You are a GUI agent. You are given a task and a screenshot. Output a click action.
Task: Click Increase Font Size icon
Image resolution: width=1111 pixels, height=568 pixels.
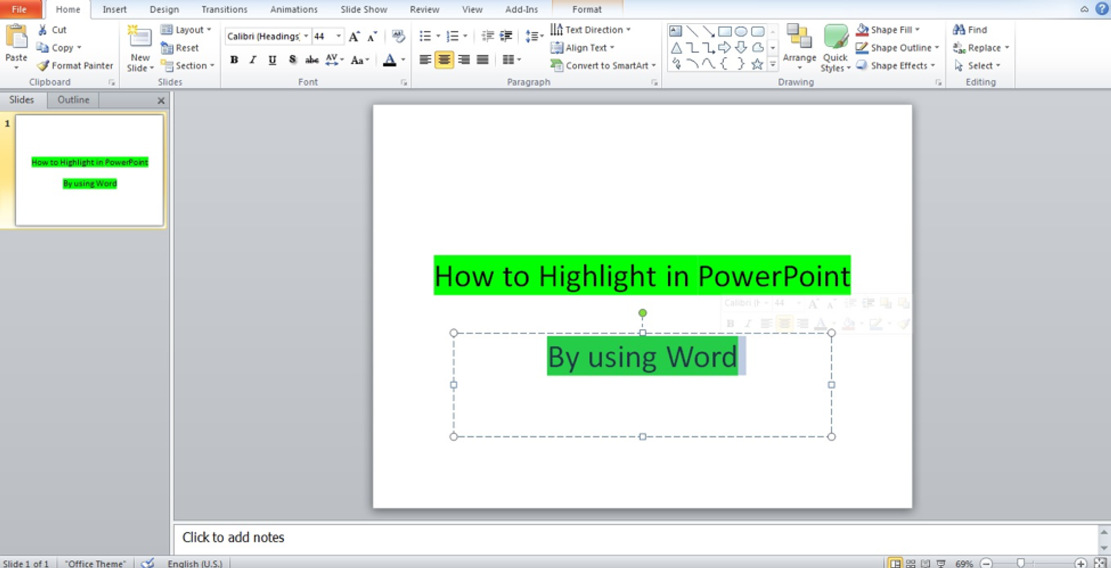(x=354, y=36)
